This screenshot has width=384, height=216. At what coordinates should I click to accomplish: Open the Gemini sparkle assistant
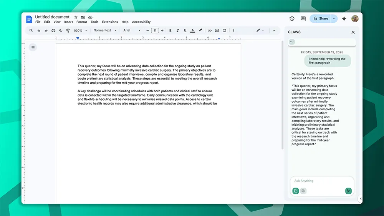344,18
